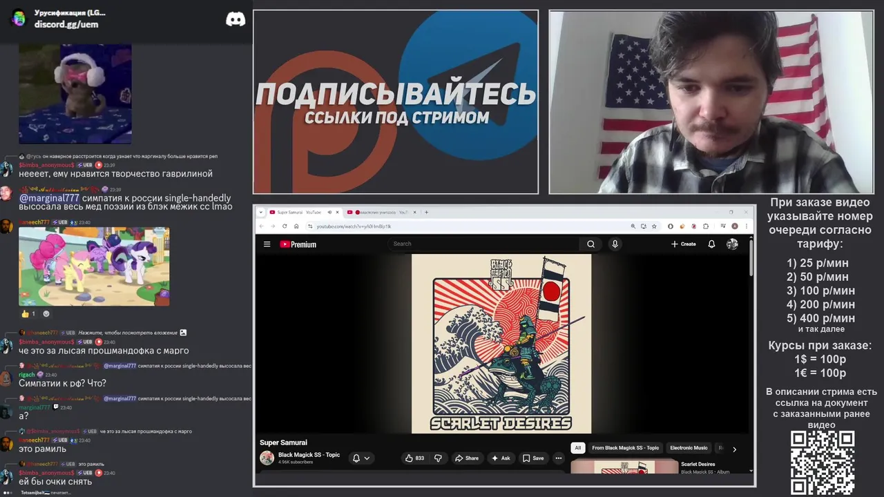Image resolution: width=884 pixels, height=497 pixels.
Task: Select the All filter chip
Action: (x=578, y=448)
